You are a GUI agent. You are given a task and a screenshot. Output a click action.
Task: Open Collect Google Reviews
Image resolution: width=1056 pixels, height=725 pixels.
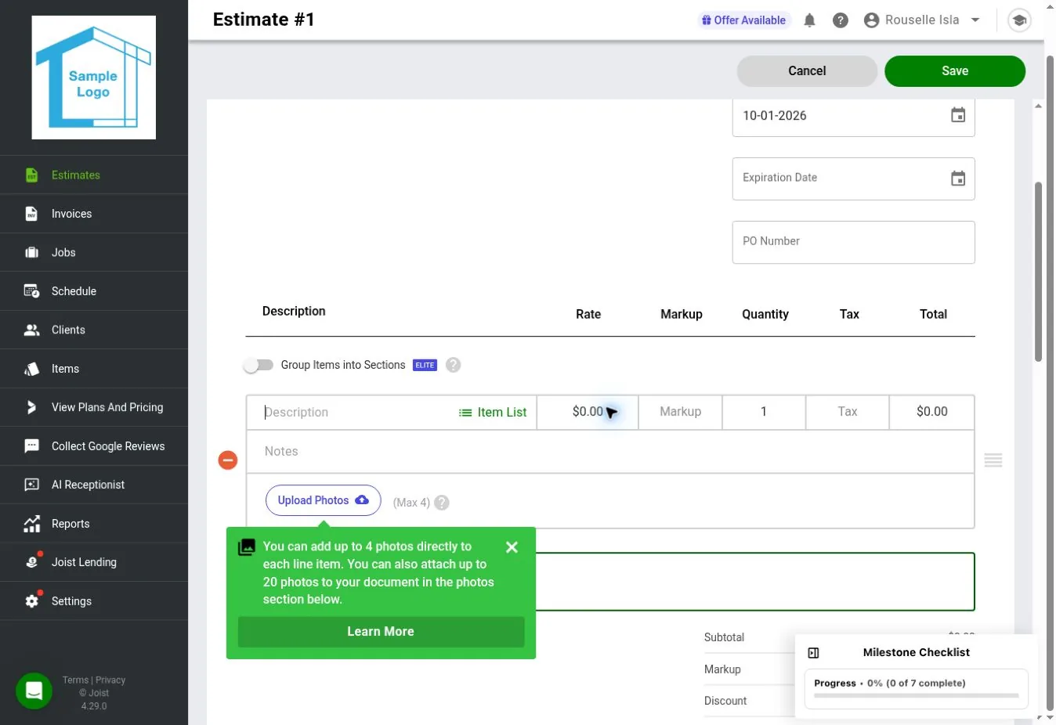click(94, 446)
